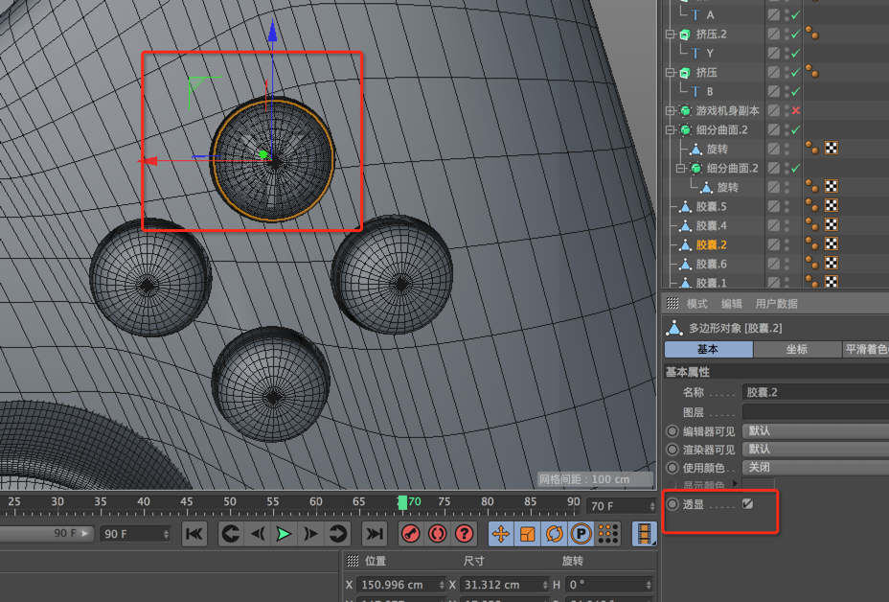Click the film strip icon beside the keyframing icons
This screenshot has height=602, width=889.
coord(644,534)
